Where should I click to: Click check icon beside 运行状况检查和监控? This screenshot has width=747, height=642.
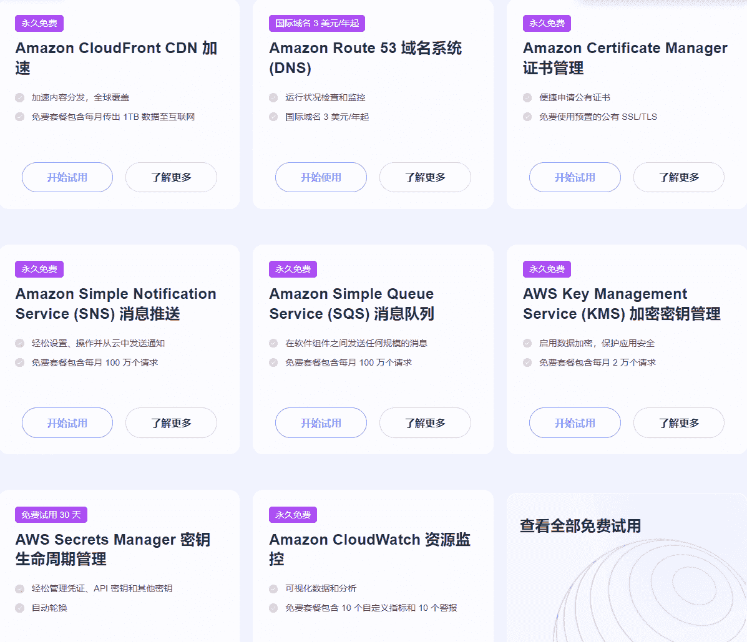click(273, 97)
